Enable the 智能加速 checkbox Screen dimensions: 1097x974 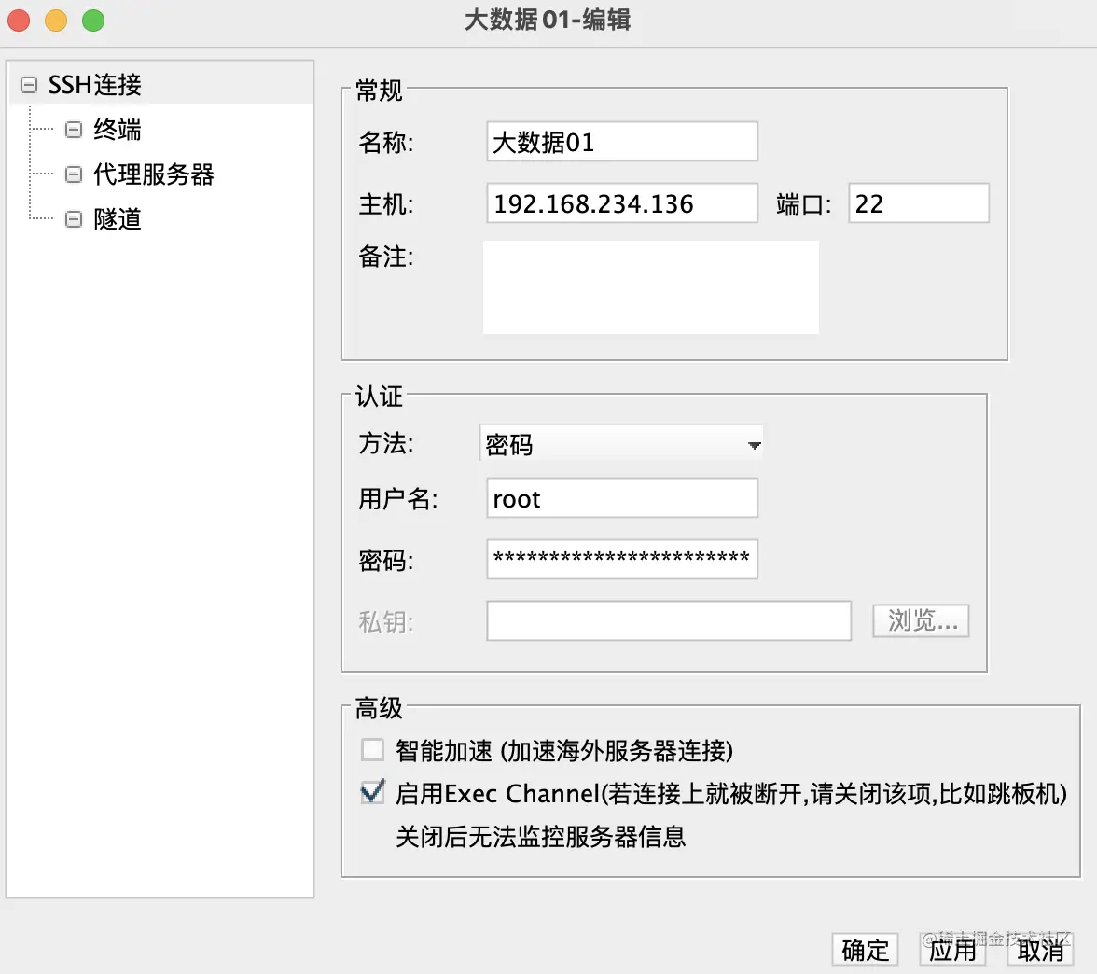(x=372, y=749)
